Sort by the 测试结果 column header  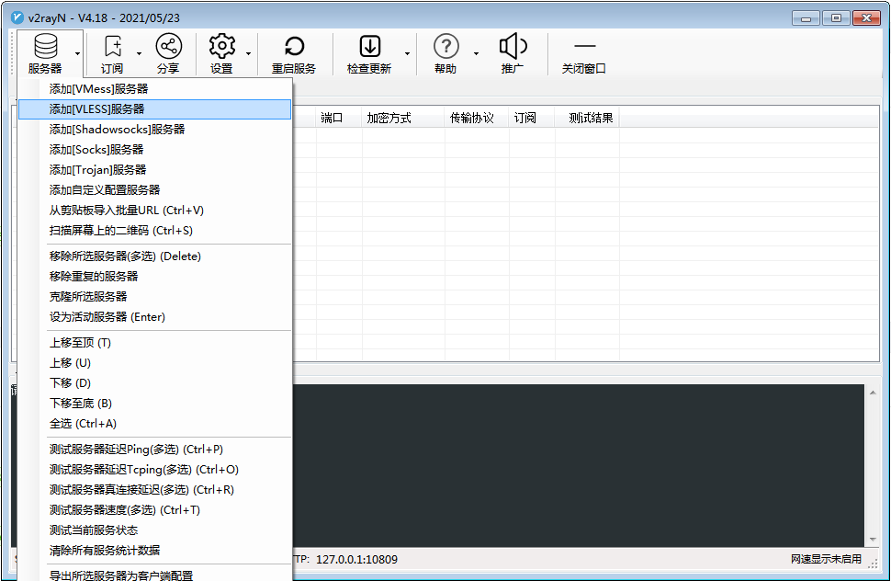tap(587, 118)
